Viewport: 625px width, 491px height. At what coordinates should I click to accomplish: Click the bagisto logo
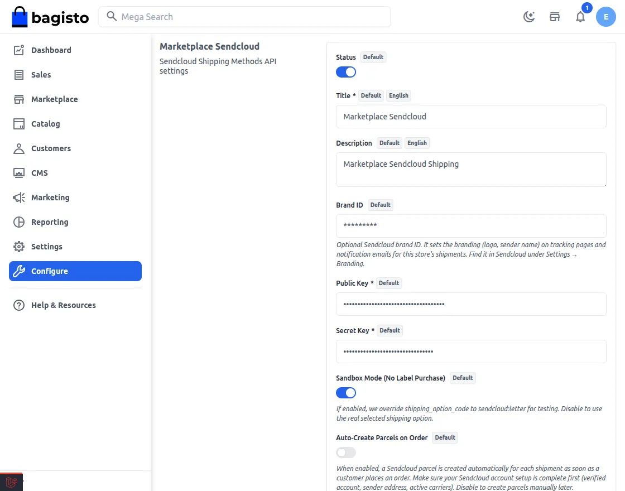[x=50, y=17]
